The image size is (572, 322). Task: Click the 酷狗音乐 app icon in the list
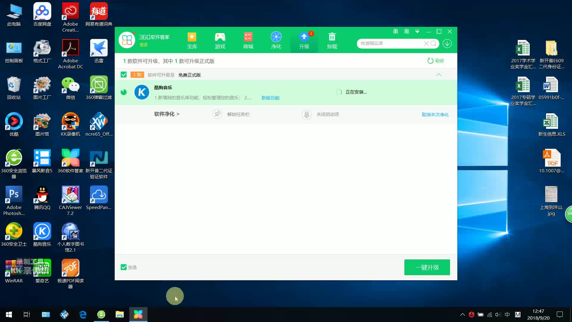click(142, 92)
